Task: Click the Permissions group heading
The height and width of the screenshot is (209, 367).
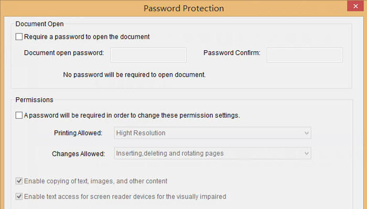Action: point(35,99)
